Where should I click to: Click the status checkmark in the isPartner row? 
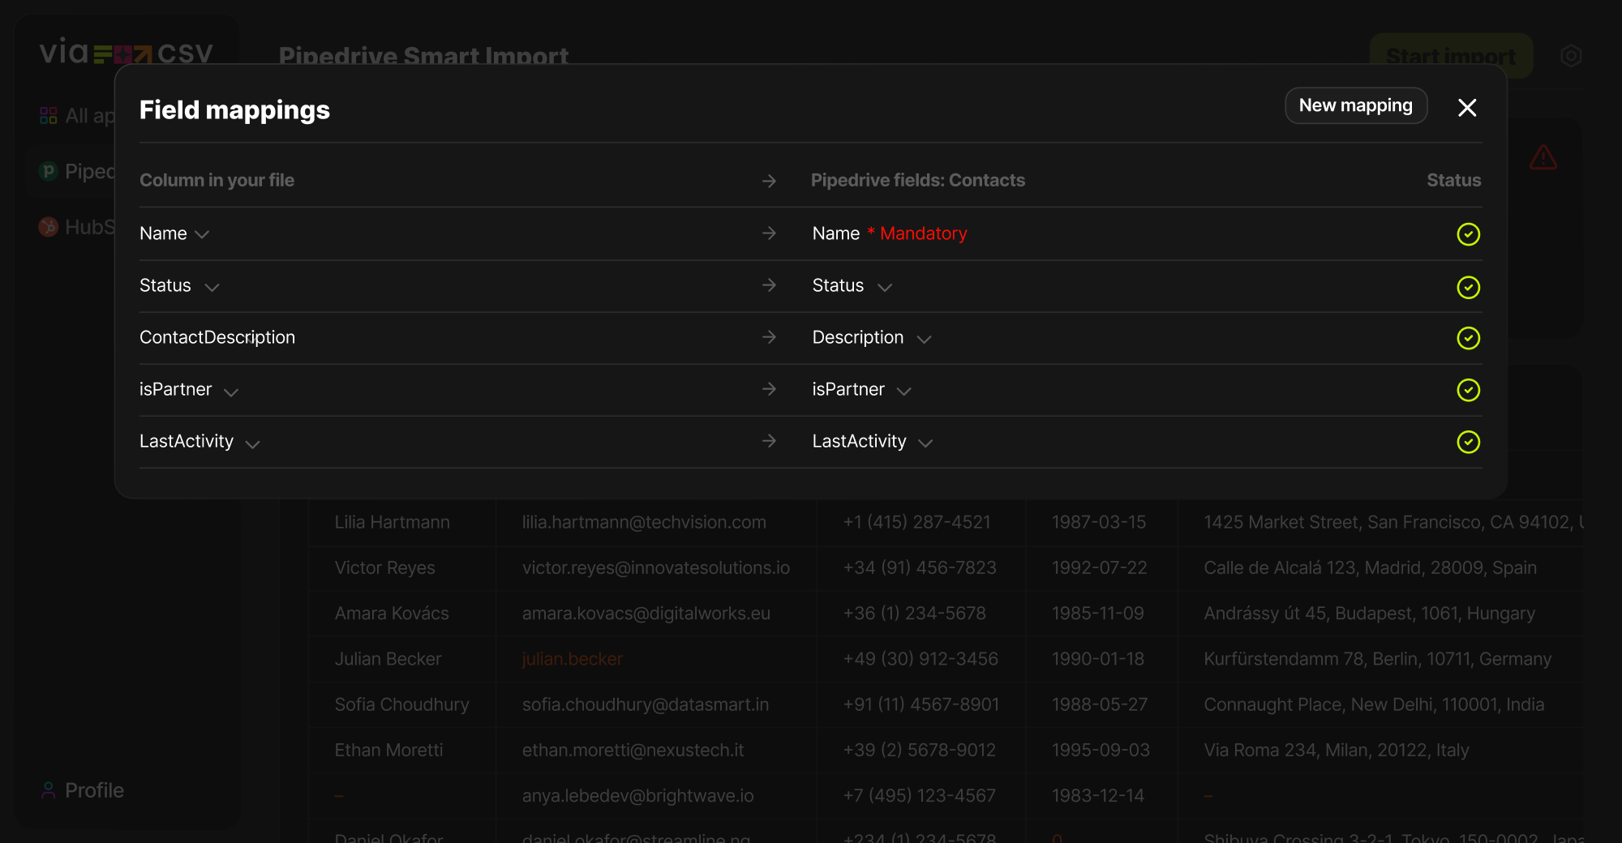1468,390
